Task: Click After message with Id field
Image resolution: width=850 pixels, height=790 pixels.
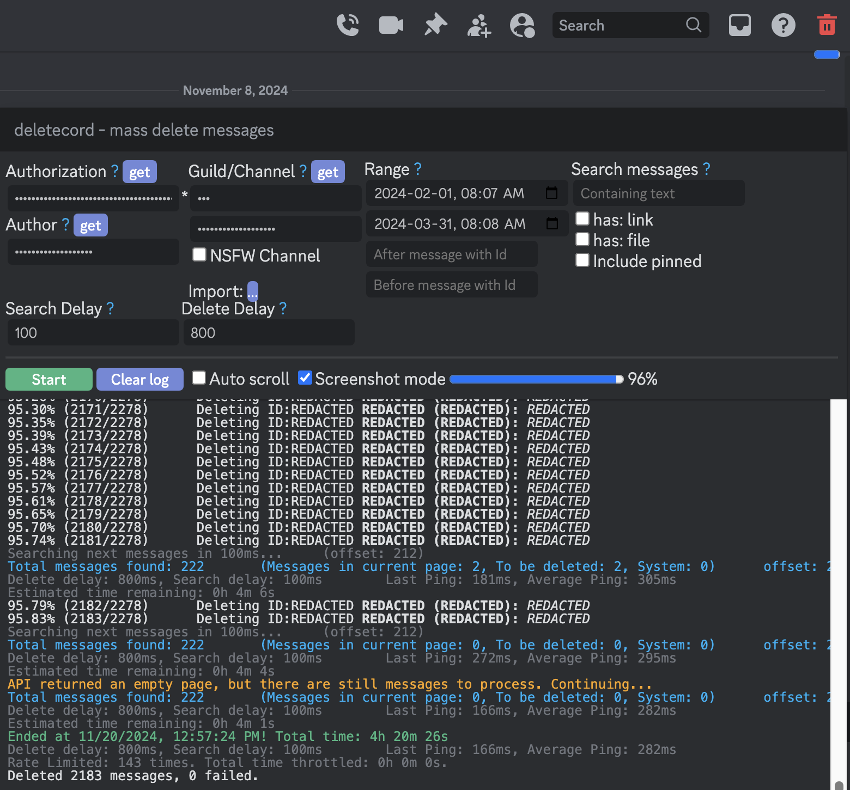Action: (x=452, y=254)
